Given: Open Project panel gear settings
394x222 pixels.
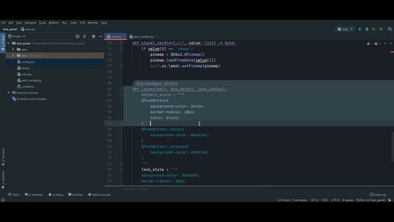Looking at the screenshot, I should pyautogui.click(x=94, y=36).
